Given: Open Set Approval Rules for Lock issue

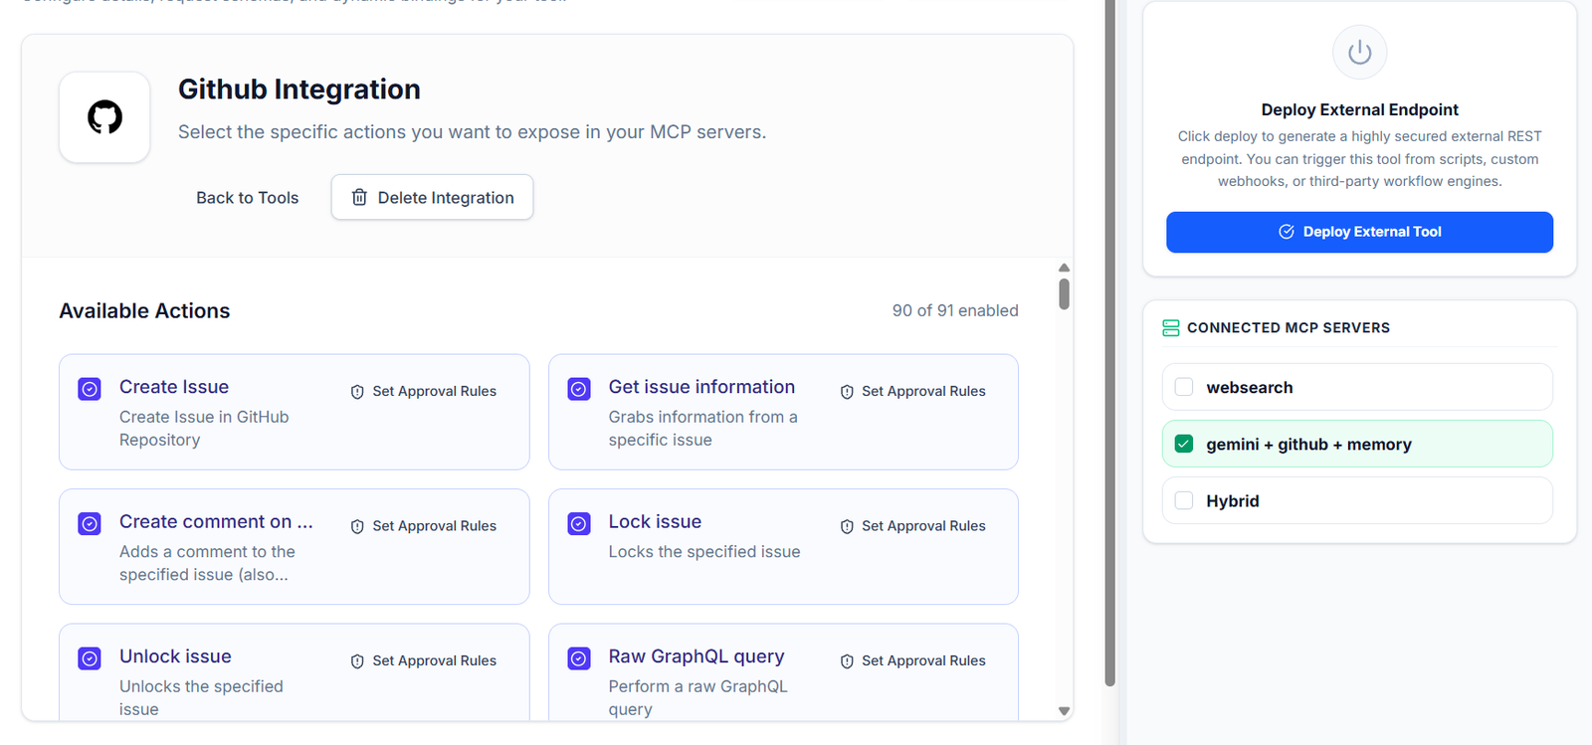Looking at the screenshot, I should coord(913,525).
